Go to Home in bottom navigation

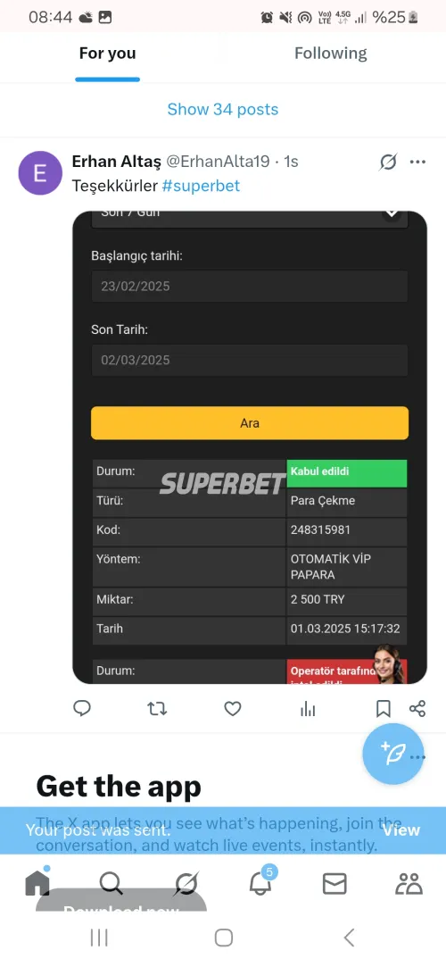(x=37, y=884)
